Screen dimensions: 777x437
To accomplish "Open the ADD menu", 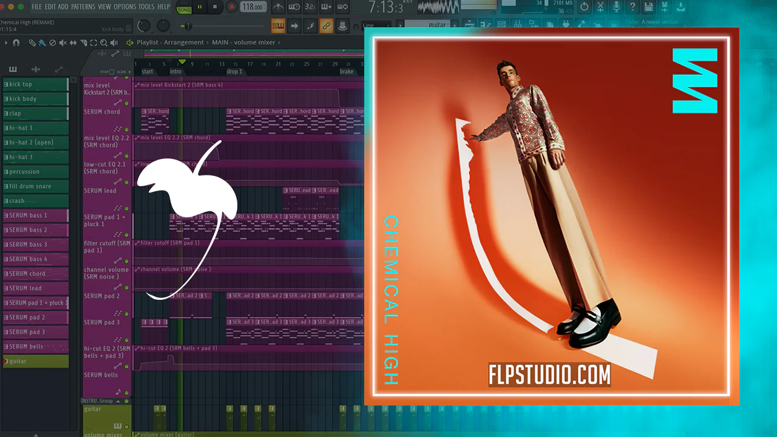I will click(x=63, y=7).
